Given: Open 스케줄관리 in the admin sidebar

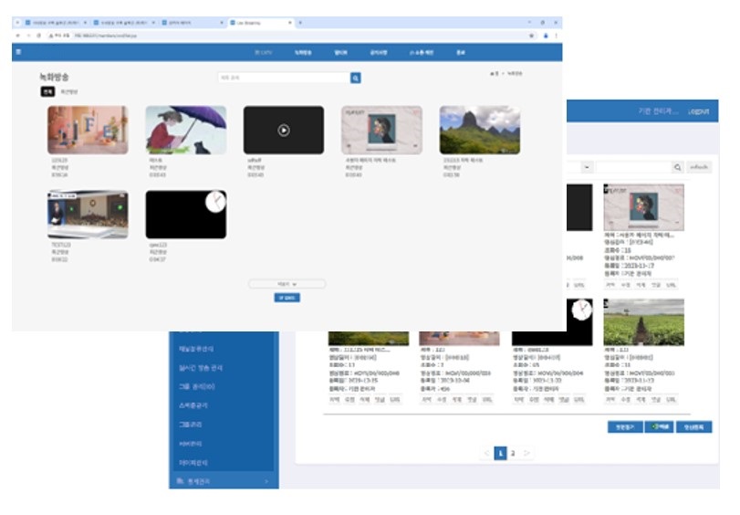Looking at the screenshot, I should point(193,405).
